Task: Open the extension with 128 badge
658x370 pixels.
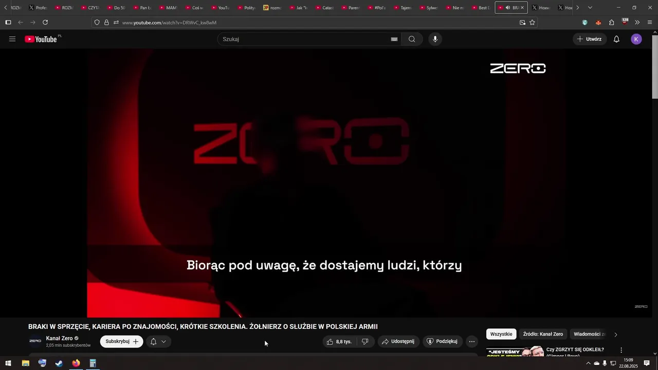Action: [x=625, y=22]
